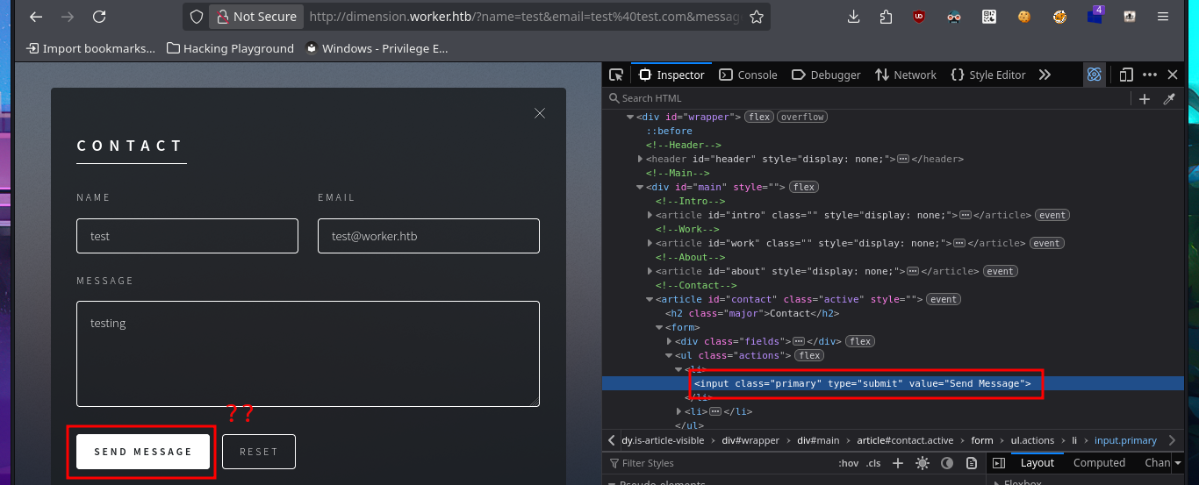Toggle dark color scheme simulation
The image size is (1199, 485).
pos(947,463)
